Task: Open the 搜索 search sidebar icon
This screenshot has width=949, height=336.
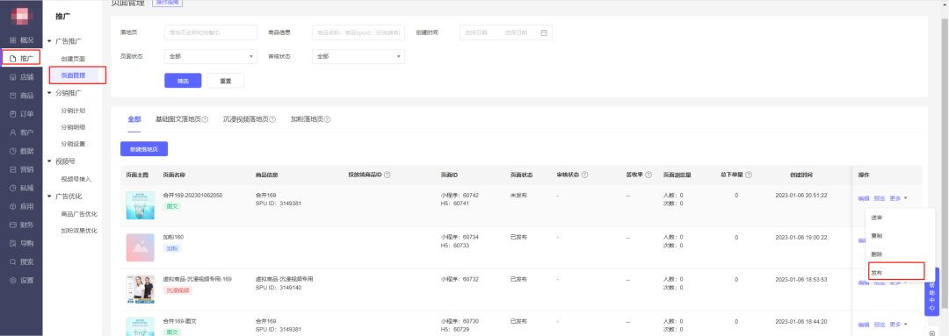Action: click(13, 262)
